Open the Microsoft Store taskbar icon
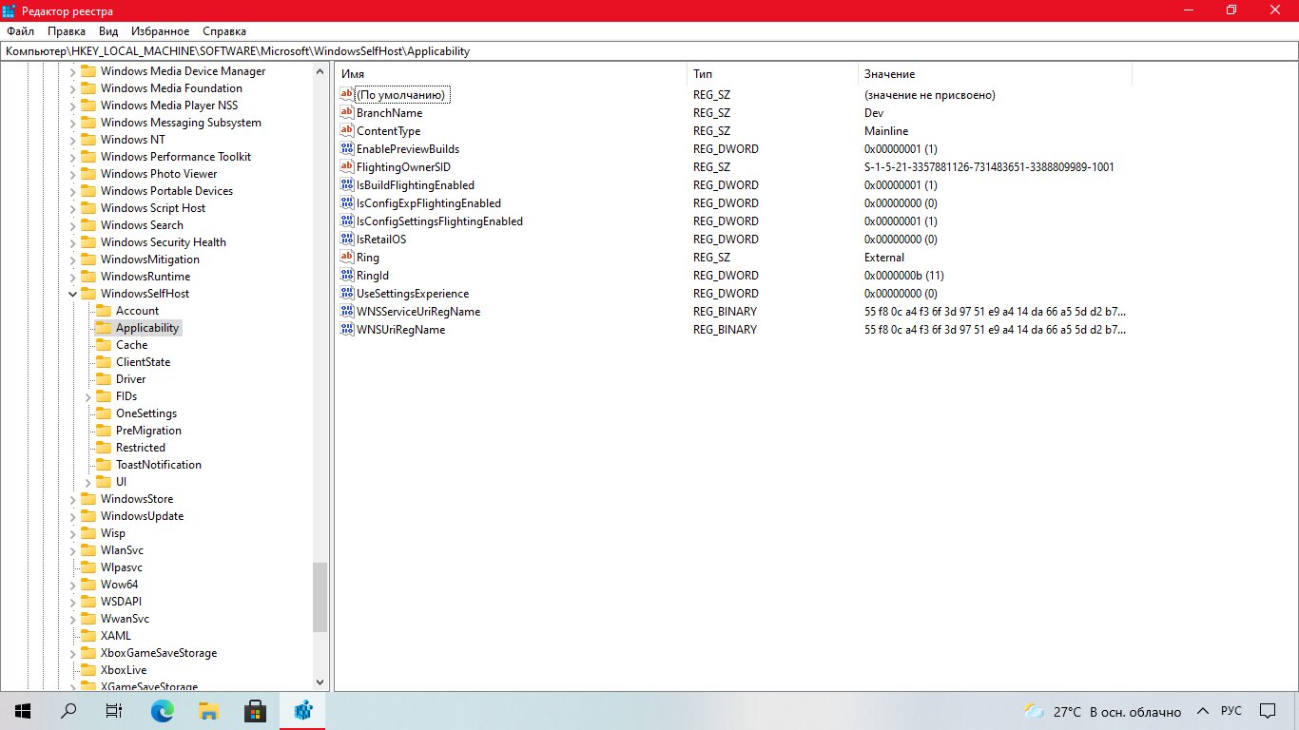The image size is (1299, 730). click(255, 711)
